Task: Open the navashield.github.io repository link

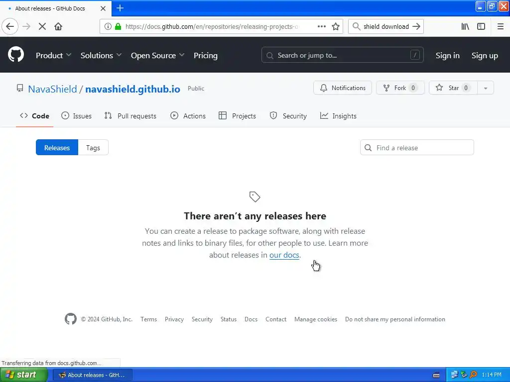Action: pos(132,89)
